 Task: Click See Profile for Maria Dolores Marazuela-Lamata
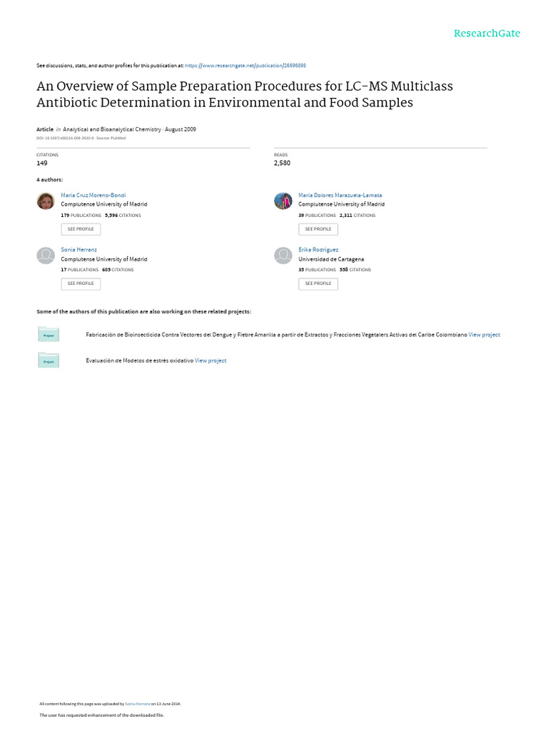pos(318,229)
